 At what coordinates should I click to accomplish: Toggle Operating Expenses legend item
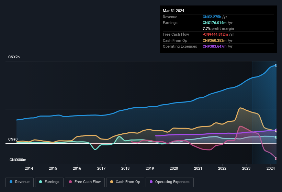(170, 182)
